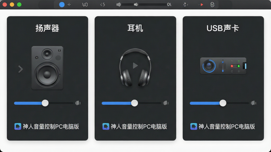Click the app logo in the USB声卡 card
Screen dimensions: 271x152
pos(193,126)
